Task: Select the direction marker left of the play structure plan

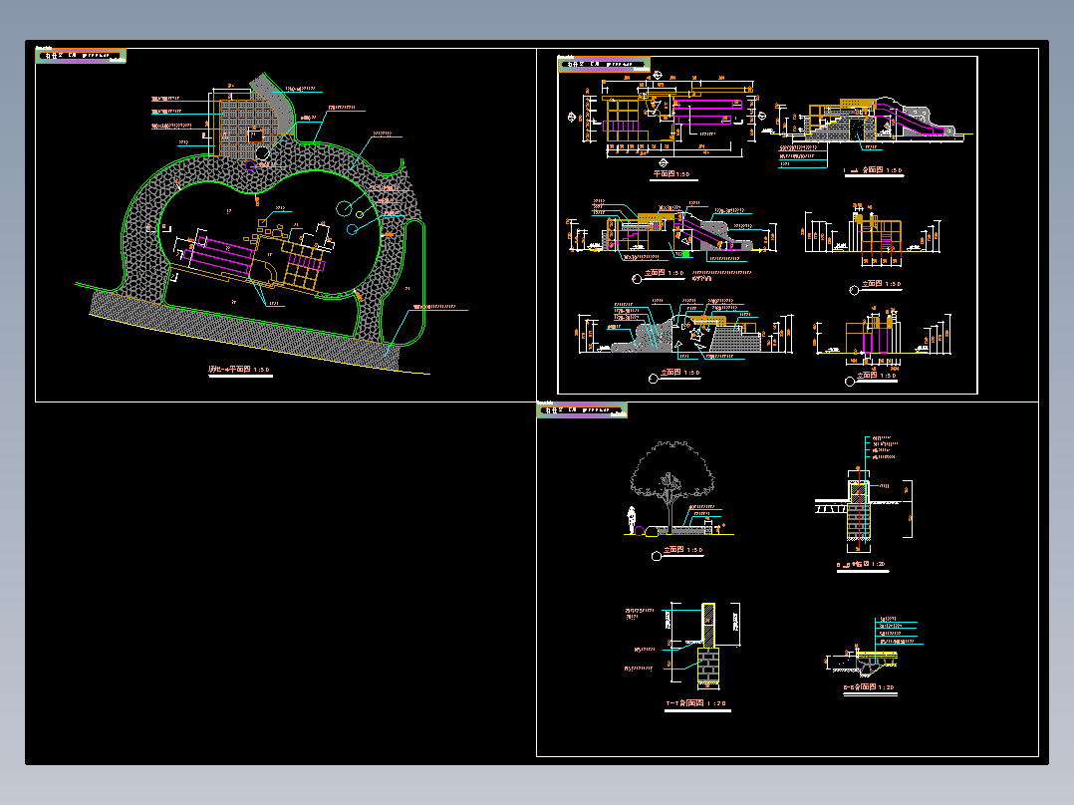Action: click(x=572, y=118)
